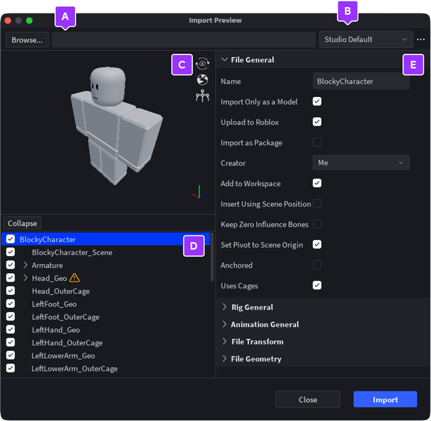Uncheck LeftFoot_OuterCage checkbox

(11, 317)
